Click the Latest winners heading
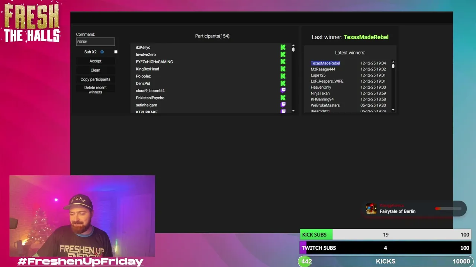The height and width of the screenshot is (267, 476). pyautogui.click(x=350, y=53)
